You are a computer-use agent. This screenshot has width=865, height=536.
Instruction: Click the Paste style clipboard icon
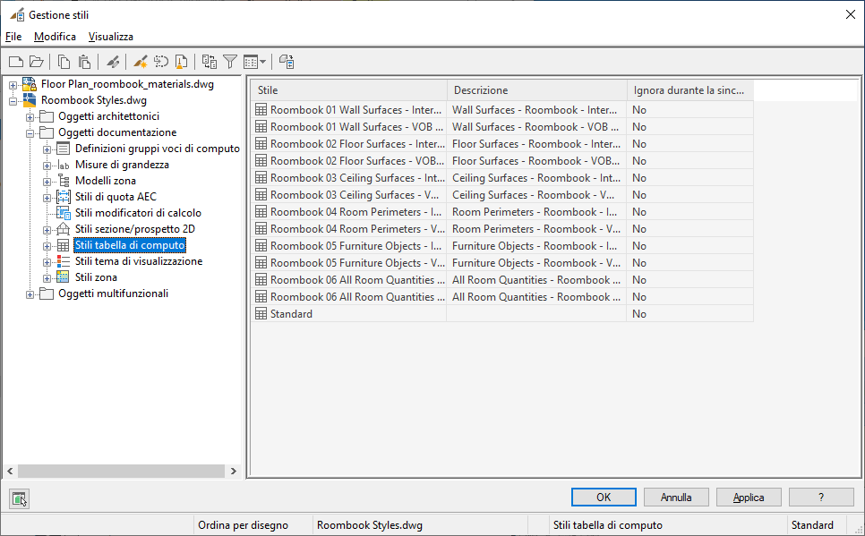(84, 62)
